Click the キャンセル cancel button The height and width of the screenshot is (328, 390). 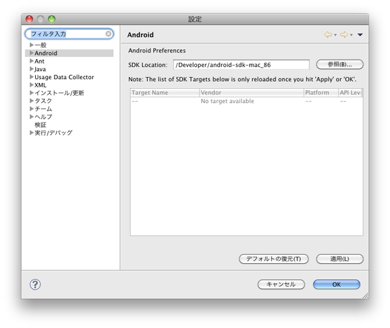click(x=281, y=285)
